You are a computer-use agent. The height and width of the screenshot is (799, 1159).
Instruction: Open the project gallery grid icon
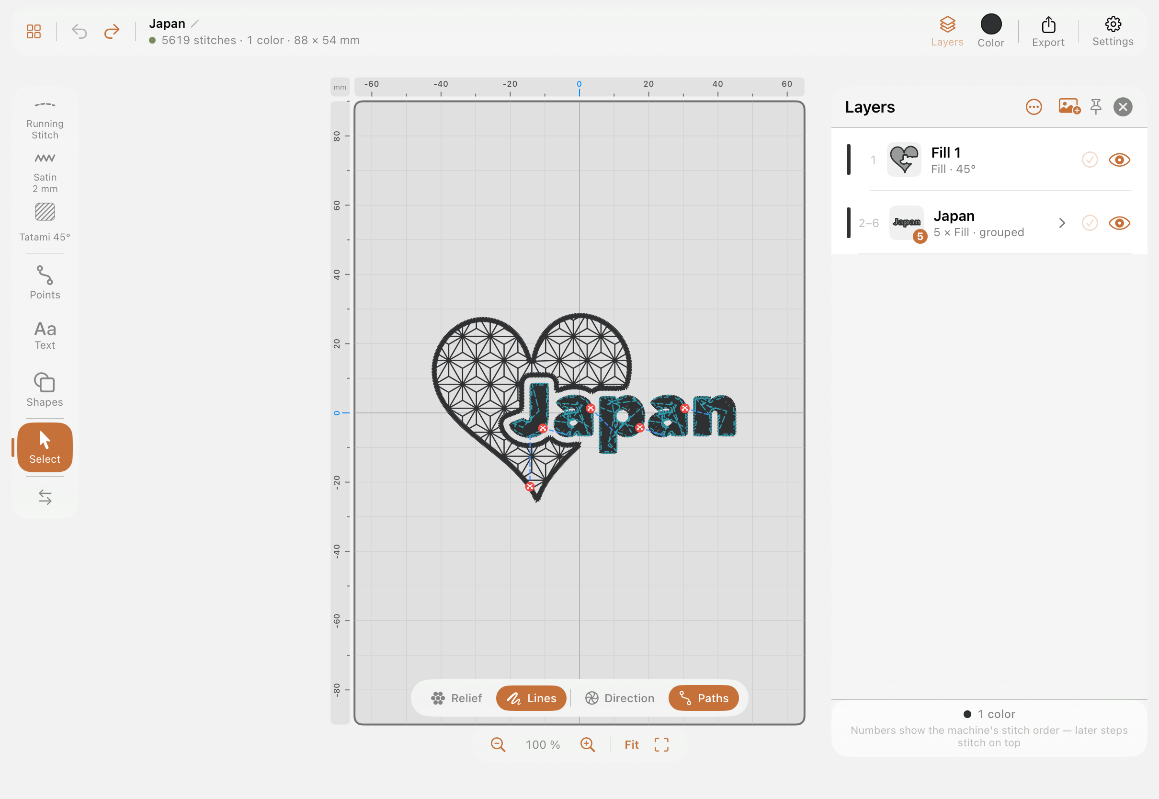click(x=34, y=32)
